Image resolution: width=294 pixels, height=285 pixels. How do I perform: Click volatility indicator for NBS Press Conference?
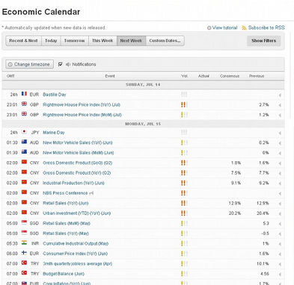point(184,193)
